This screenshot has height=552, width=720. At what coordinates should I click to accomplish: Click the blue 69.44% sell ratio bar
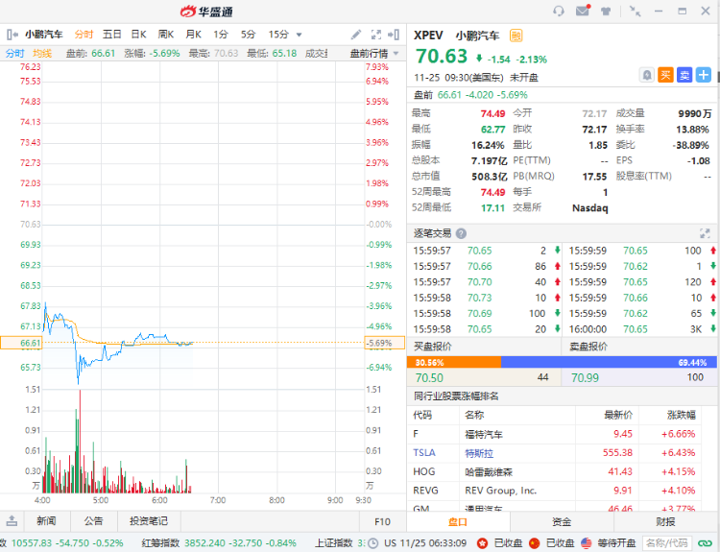tap(609, 362)
